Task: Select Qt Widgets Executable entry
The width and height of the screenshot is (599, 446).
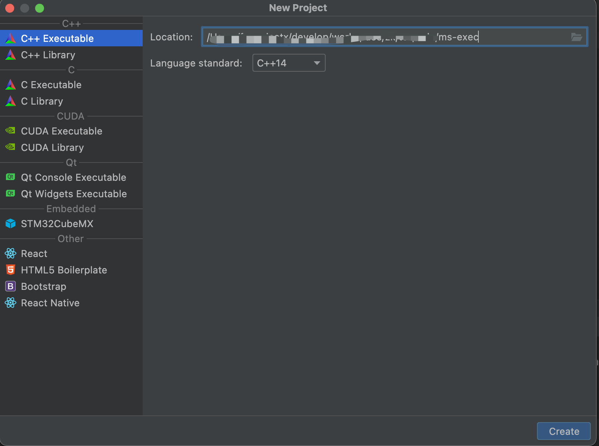Action: (x=71, y=193)
